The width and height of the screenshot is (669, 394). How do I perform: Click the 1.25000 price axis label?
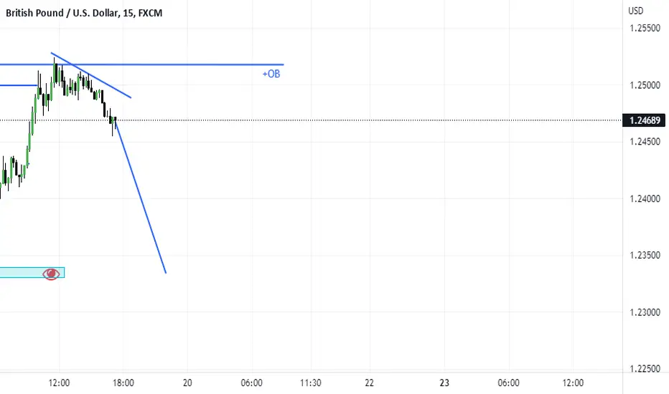[645, 85]
